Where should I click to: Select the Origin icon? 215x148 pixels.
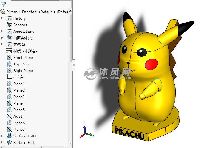(9, 77)
